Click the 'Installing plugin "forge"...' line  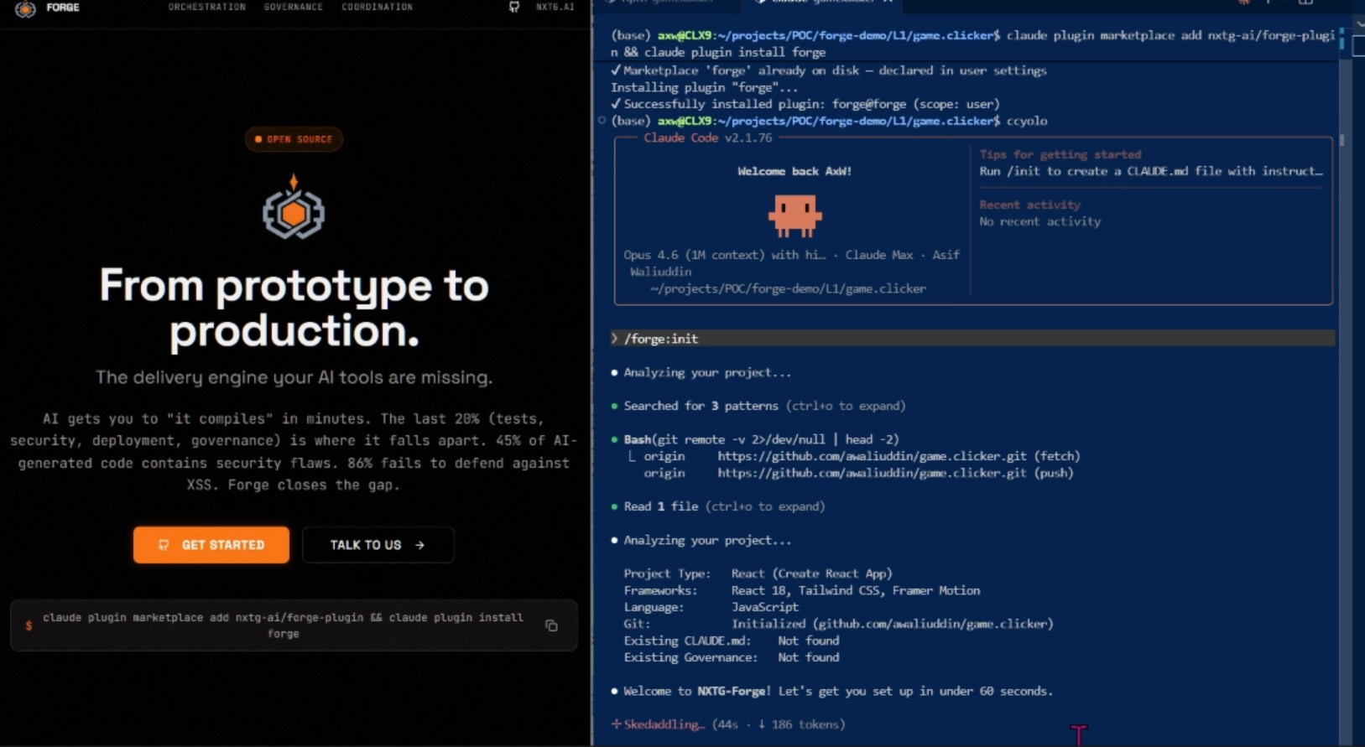pyautogui.click(x=704, y=87)
